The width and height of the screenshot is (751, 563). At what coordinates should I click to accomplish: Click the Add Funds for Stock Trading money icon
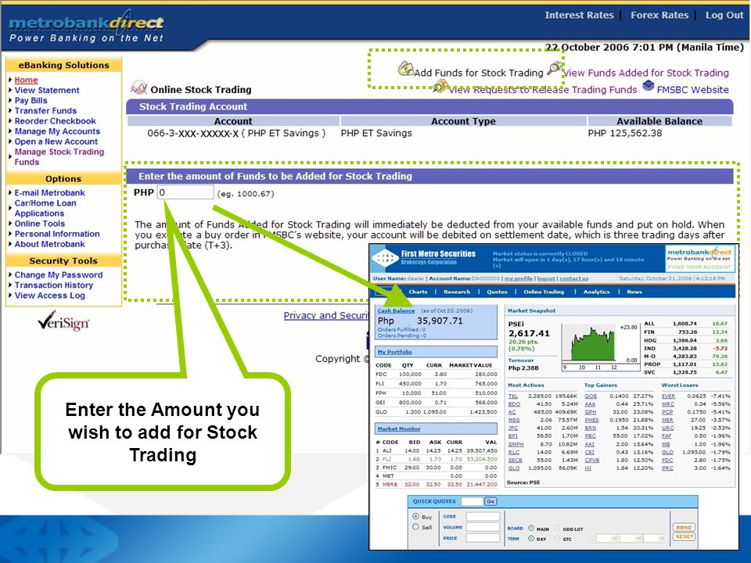[406, 69]
